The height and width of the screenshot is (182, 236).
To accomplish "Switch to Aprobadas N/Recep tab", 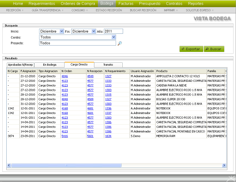I will pos(20,65).
